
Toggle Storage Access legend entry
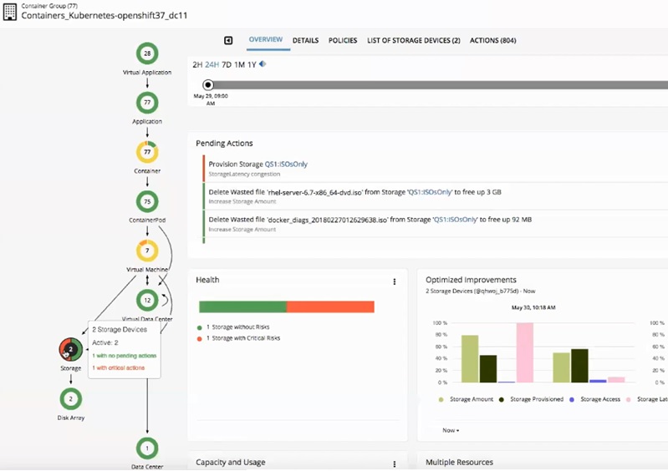(x=595, y=399)
